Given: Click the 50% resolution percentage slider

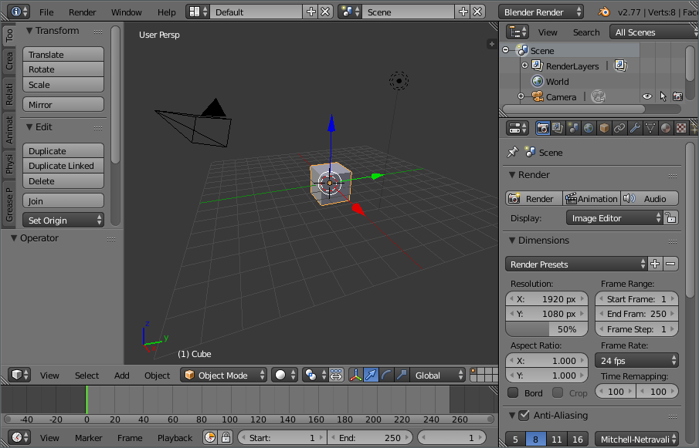Looking at the screenshot, I should [x=547, y=329].
